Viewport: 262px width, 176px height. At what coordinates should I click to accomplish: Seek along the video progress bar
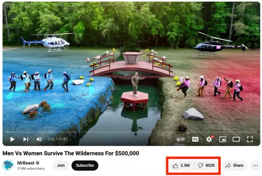(x=131, y=132)
